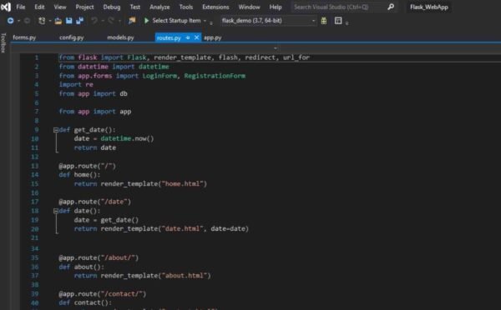Open the File menu

click(20, 7)
